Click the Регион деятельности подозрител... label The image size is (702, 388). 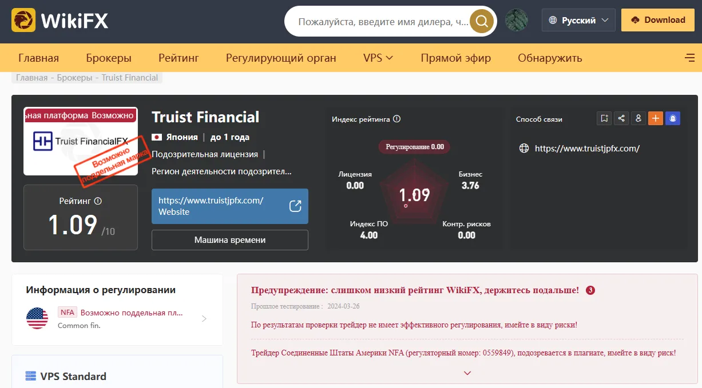221,171
